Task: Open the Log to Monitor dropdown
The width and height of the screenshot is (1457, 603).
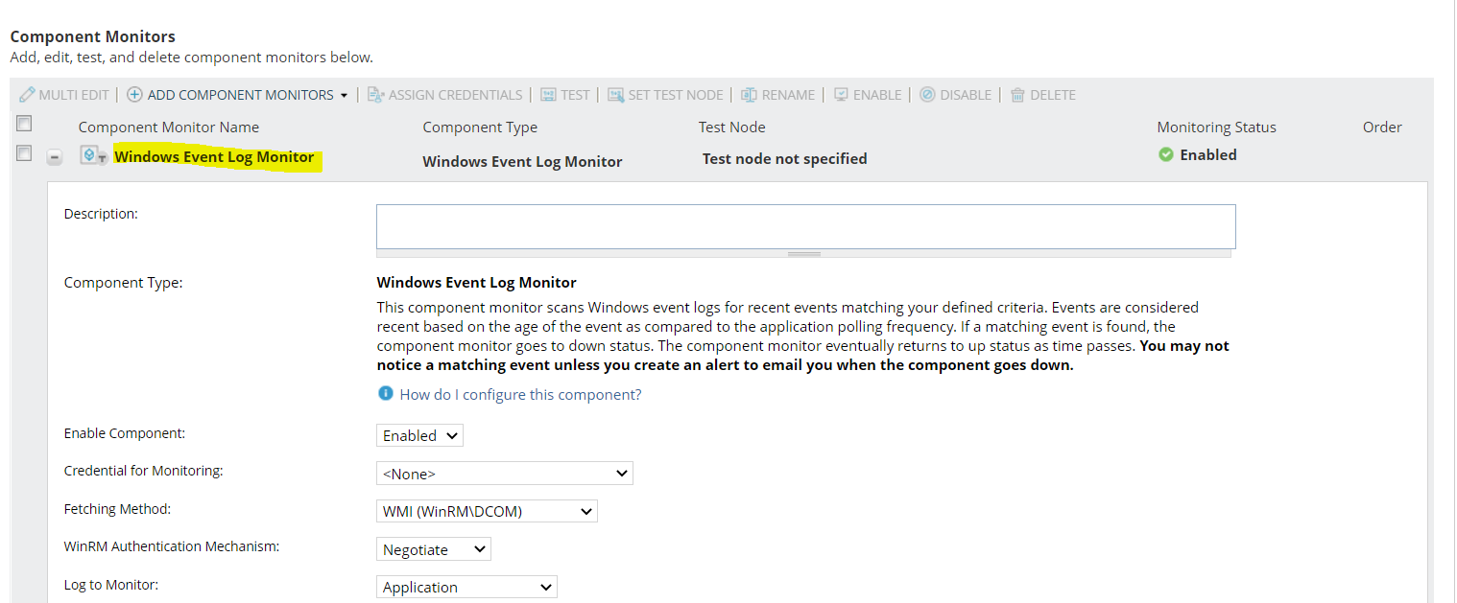Action: click(x=466, y=587)
